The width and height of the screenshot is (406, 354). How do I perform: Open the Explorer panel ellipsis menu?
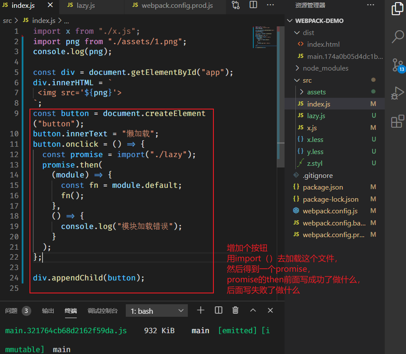370,5
